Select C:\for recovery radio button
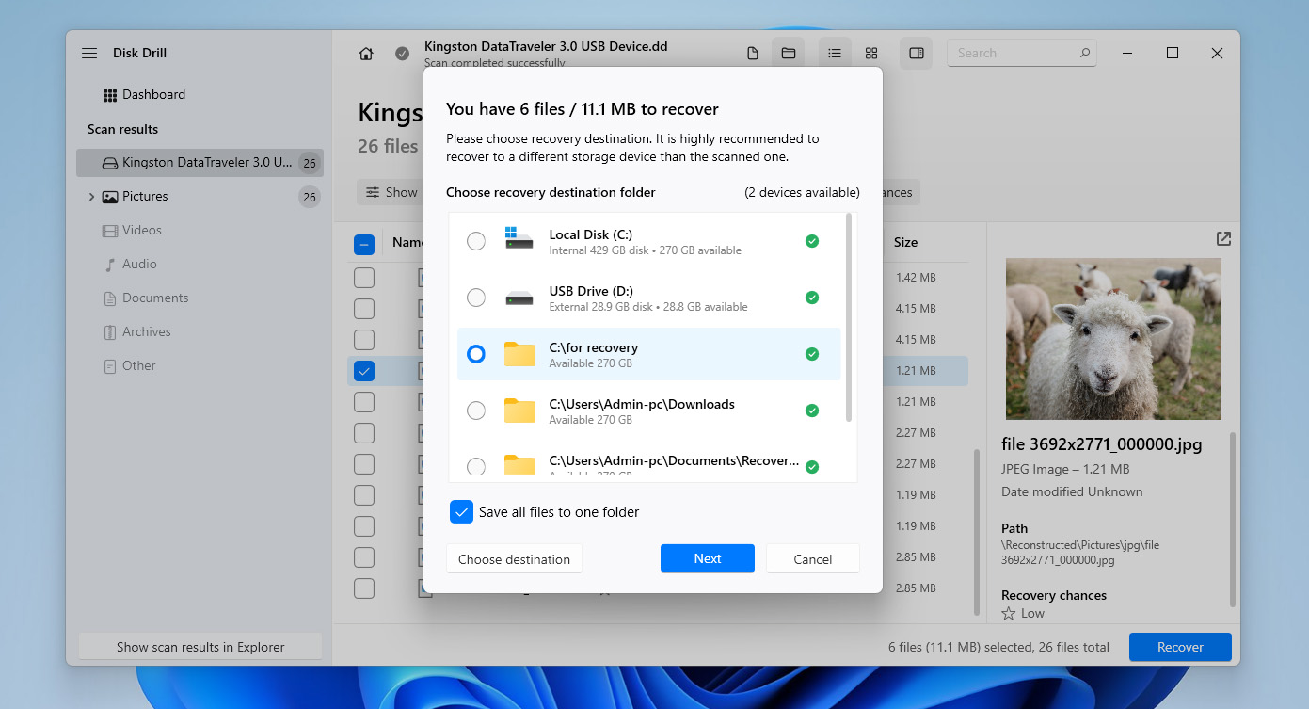The image size is (1309, 709). (x=476, y=354)
